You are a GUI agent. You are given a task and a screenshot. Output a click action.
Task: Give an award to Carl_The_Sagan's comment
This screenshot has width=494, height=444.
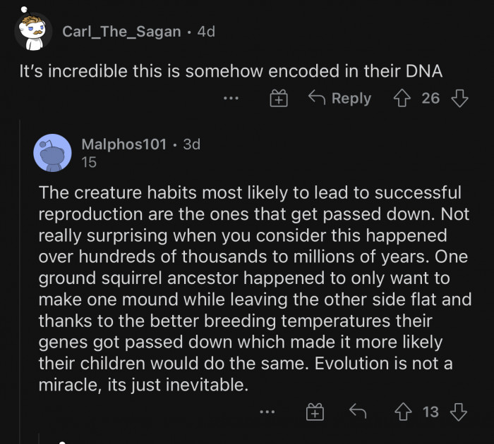pos(279,99)
